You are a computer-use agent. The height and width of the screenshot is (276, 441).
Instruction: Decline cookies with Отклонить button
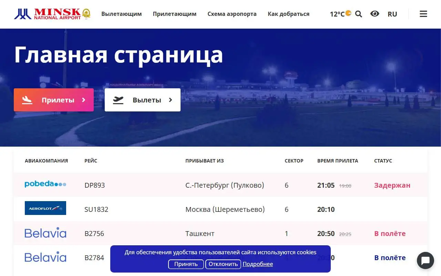(x=223, y=264)
